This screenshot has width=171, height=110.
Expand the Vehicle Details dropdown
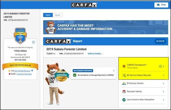click(95, 54)
